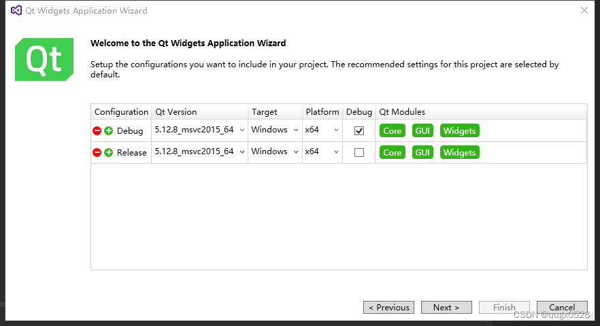Select the Debug configuration name cell
Screen dimensions: 600x326
[x=130, y=130]
